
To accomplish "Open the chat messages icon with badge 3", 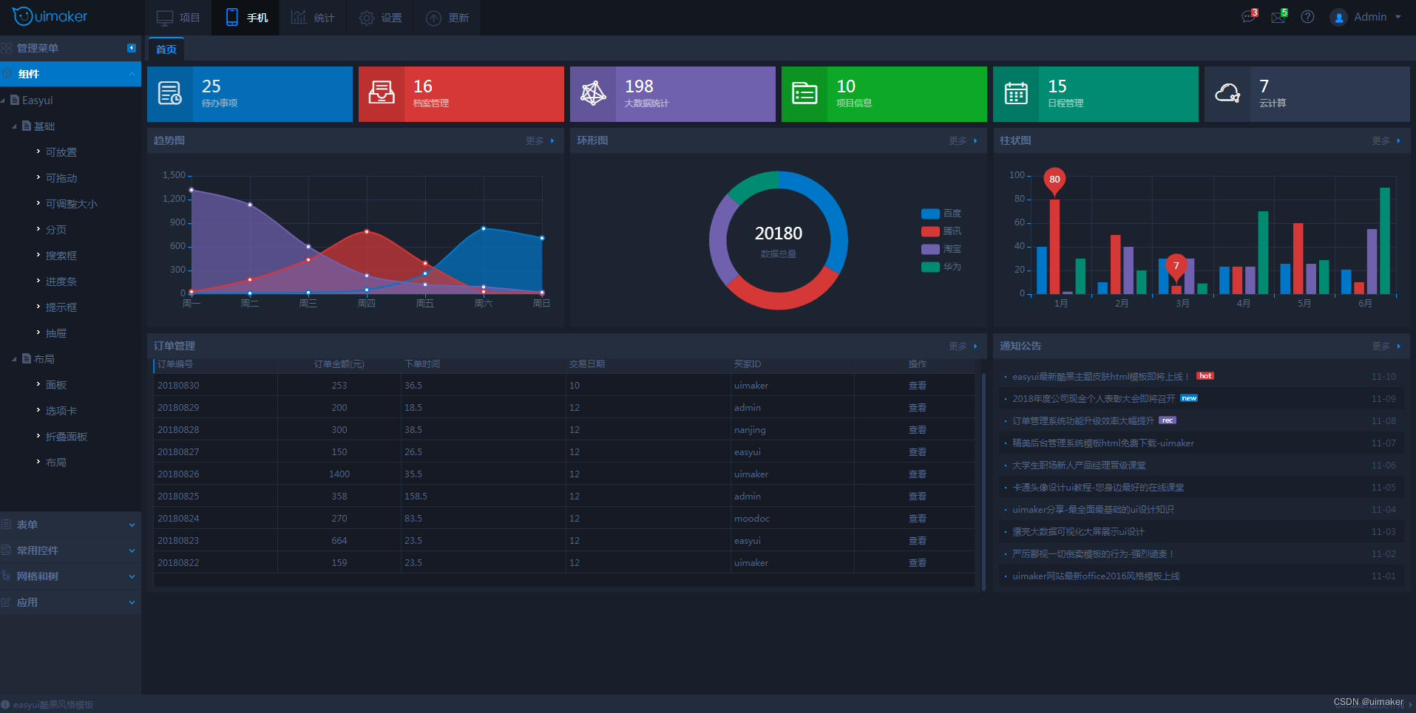I will (x=1249, y=16).
